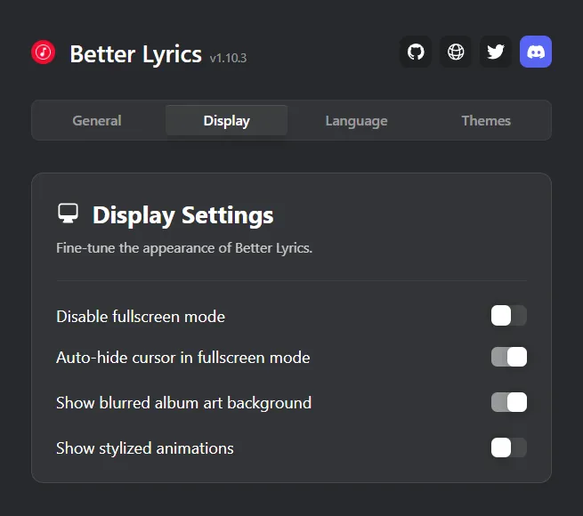The height and width of the screenshot is (516, 583).
Task: Click Fine-tune the appearance description text
Action: 184,248
